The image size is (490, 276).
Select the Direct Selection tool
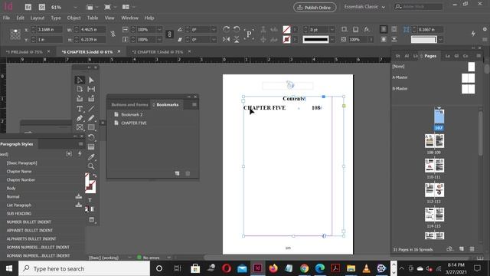pyautogui.click(x=91, y=80)
